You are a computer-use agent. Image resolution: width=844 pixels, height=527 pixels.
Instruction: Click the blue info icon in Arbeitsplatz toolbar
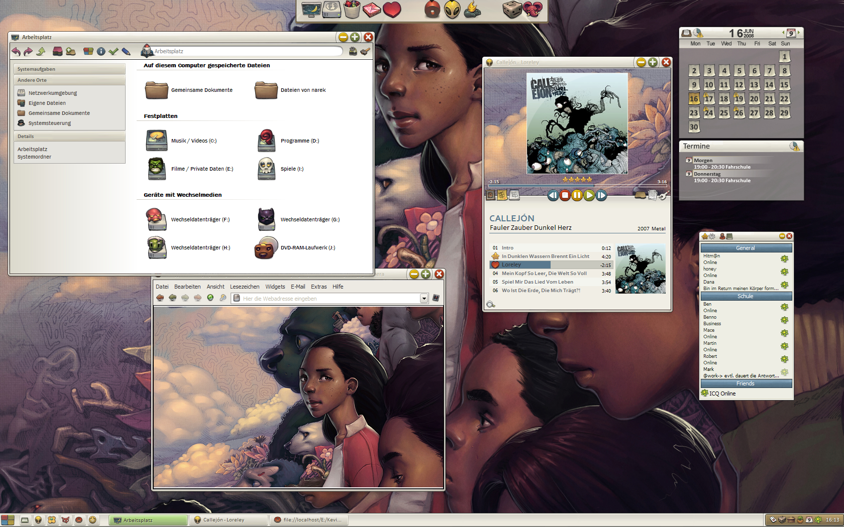(x=101, y=51)
